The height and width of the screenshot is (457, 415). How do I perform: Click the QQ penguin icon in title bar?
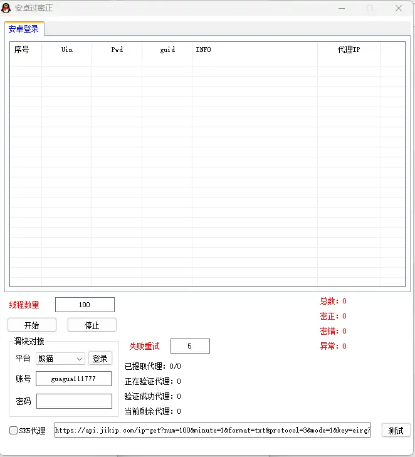click(x=6, y=8)
